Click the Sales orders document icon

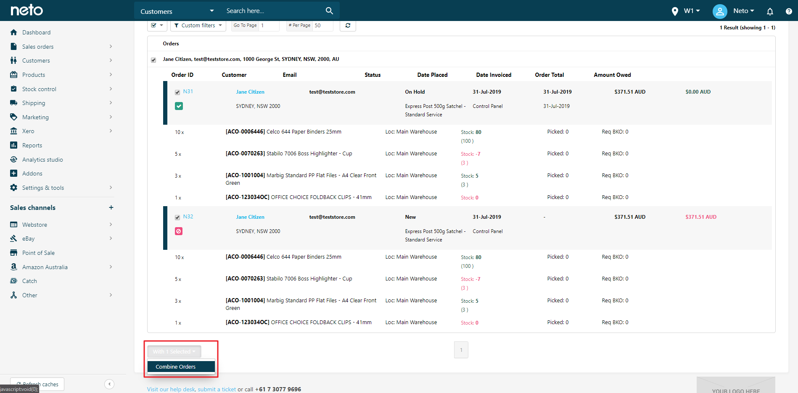[14, 47]
